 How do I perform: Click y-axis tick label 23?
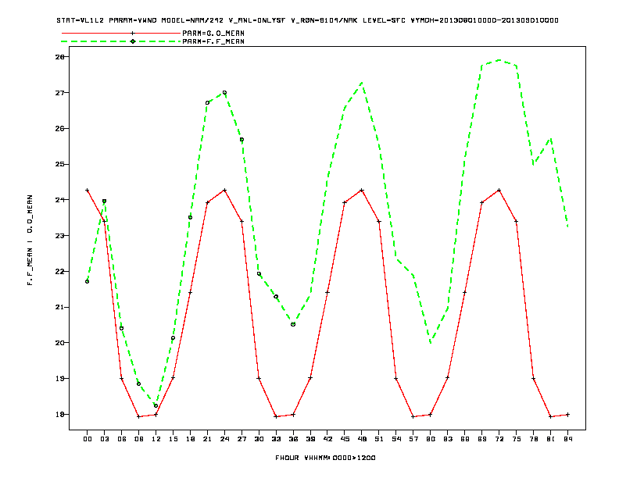60,236
